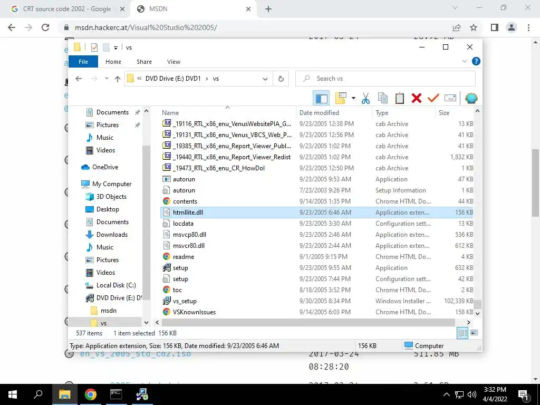The width and height of the screenshot is (540, 405).
Task: Select the msdn folder in tree
Action: tap(109, 311)
